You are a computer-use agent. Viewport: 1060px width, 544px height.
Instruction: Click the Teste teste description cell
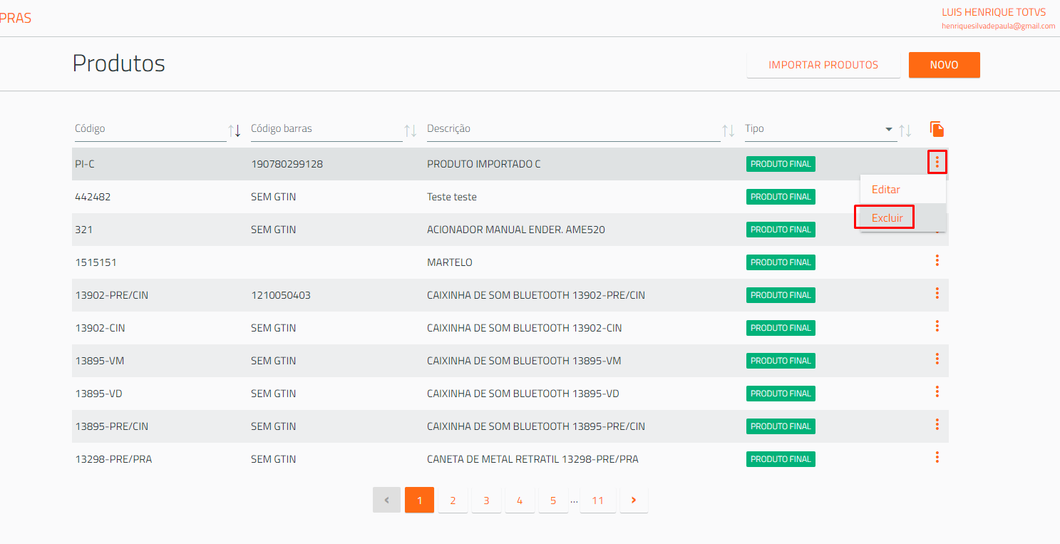pos(452,197)
